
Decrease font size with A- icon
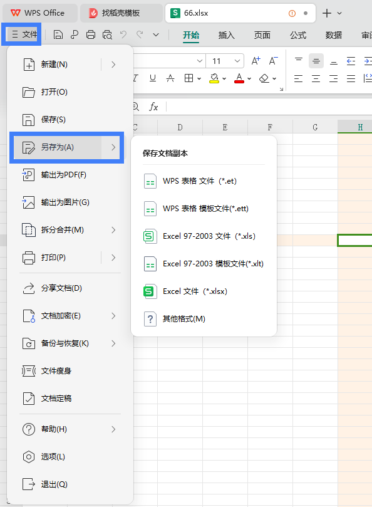point(273,60)
